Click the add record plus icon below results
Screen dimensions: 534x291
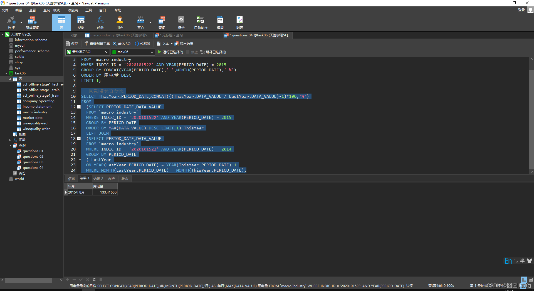coord(67,280)
